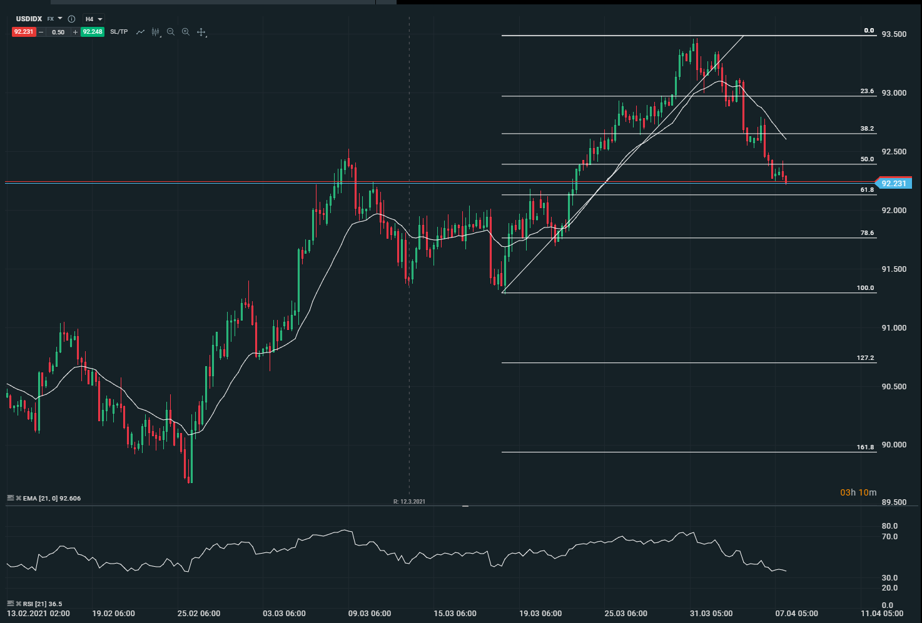The image size is (922, 623).
Task: Increase trade volume with plus stepper
Action: (x=75, y=32)
